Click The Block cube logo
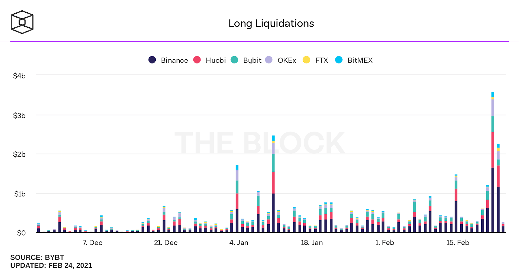Viewport: 520px width, 273px height. tap(22, 22)
